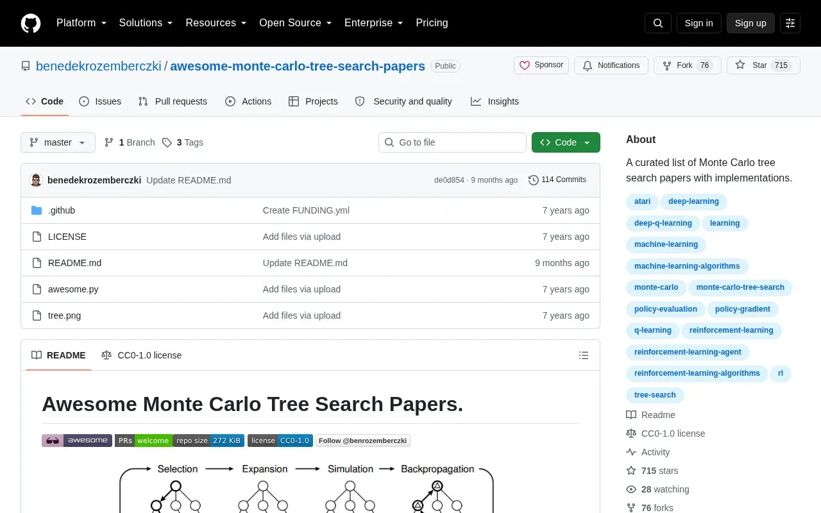Expand the Resources menu
The height and width of the screenshot is (513, 821).
216,23
